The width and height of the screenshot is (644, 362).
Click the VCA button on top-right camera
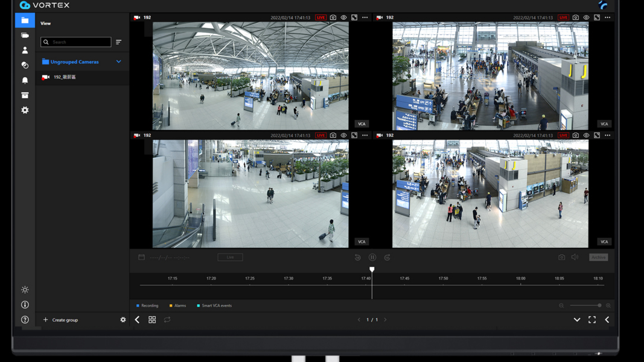(604, 124)
